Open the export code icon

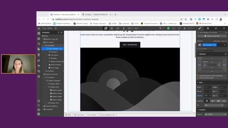click(x=174, y=28)
